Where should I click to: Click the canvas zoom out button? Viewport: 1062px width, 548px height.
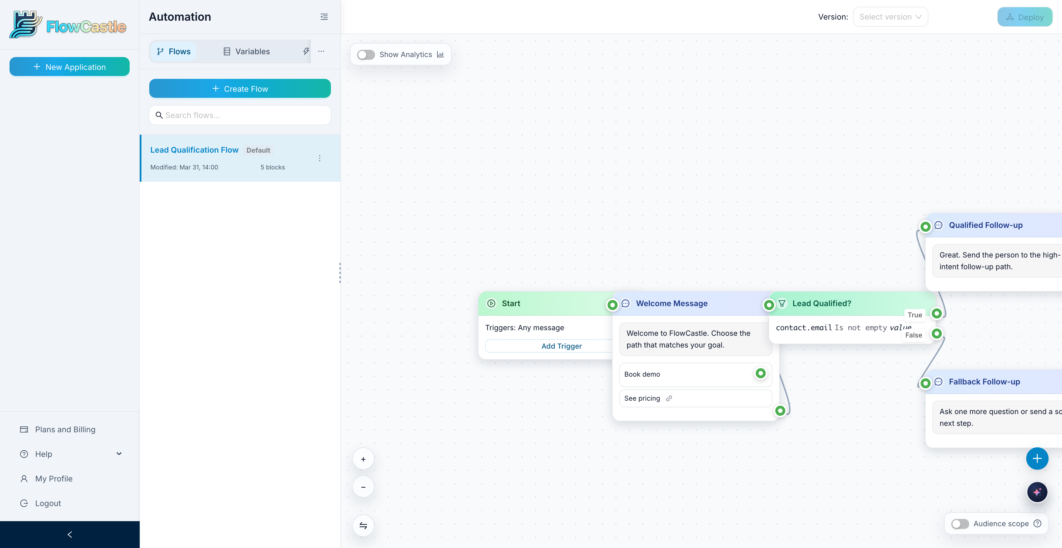click(363, 487)
